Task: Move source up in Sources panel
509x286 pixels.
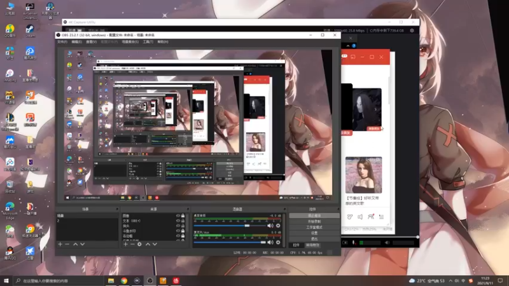Action: coord(148,244)
